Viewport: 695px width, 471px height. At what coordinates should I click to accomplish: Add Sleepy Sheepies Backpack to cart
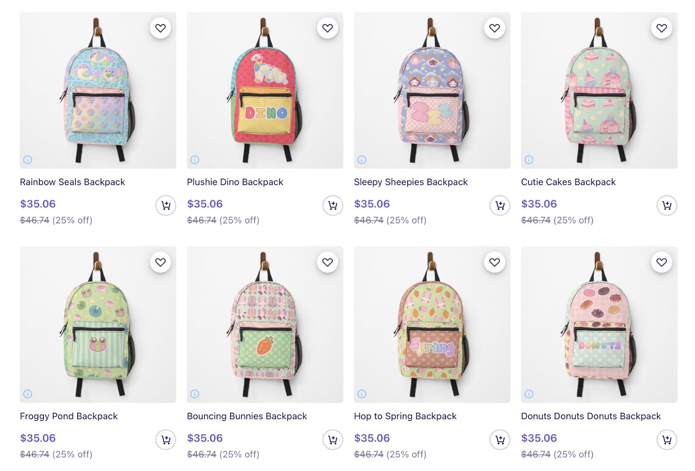click(500, 206)
